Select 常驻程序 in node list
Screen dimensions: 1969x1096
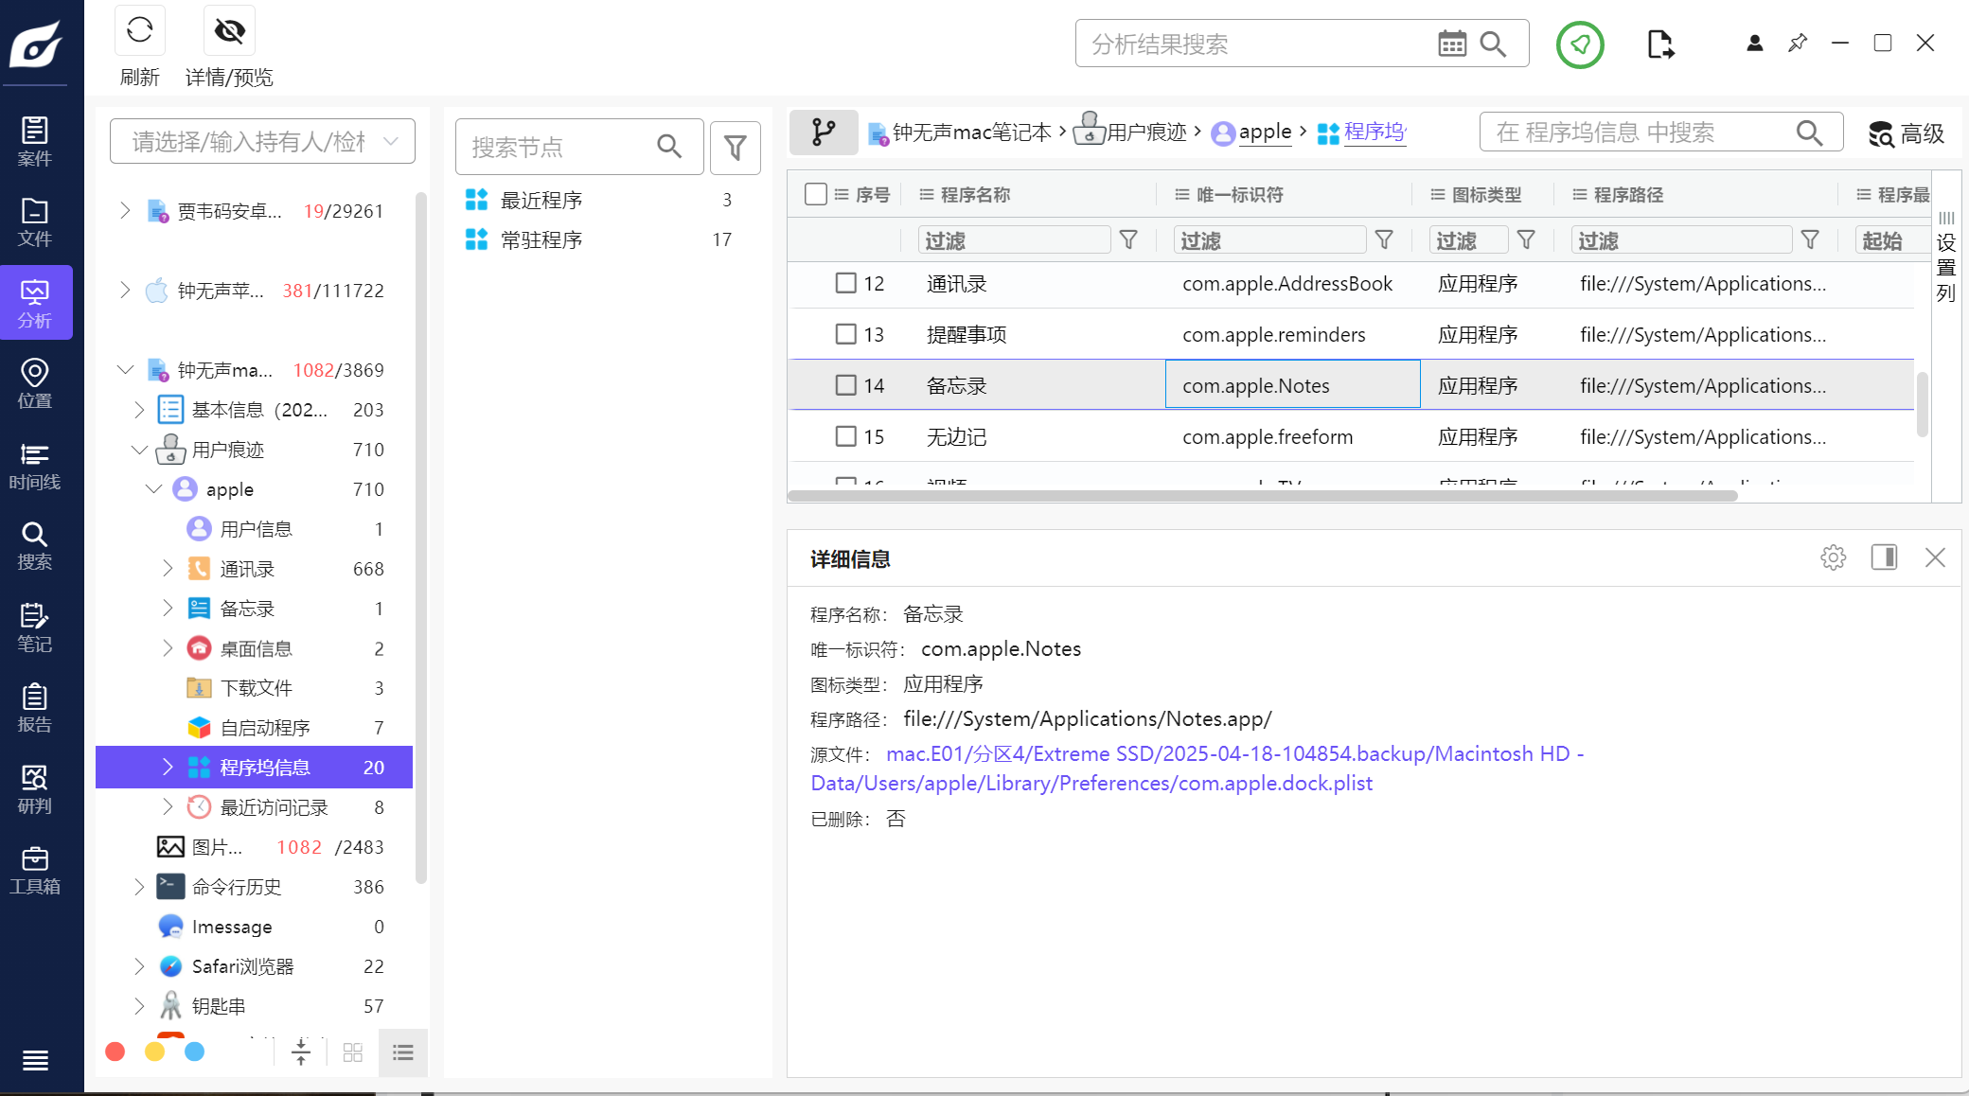[541, 239]
